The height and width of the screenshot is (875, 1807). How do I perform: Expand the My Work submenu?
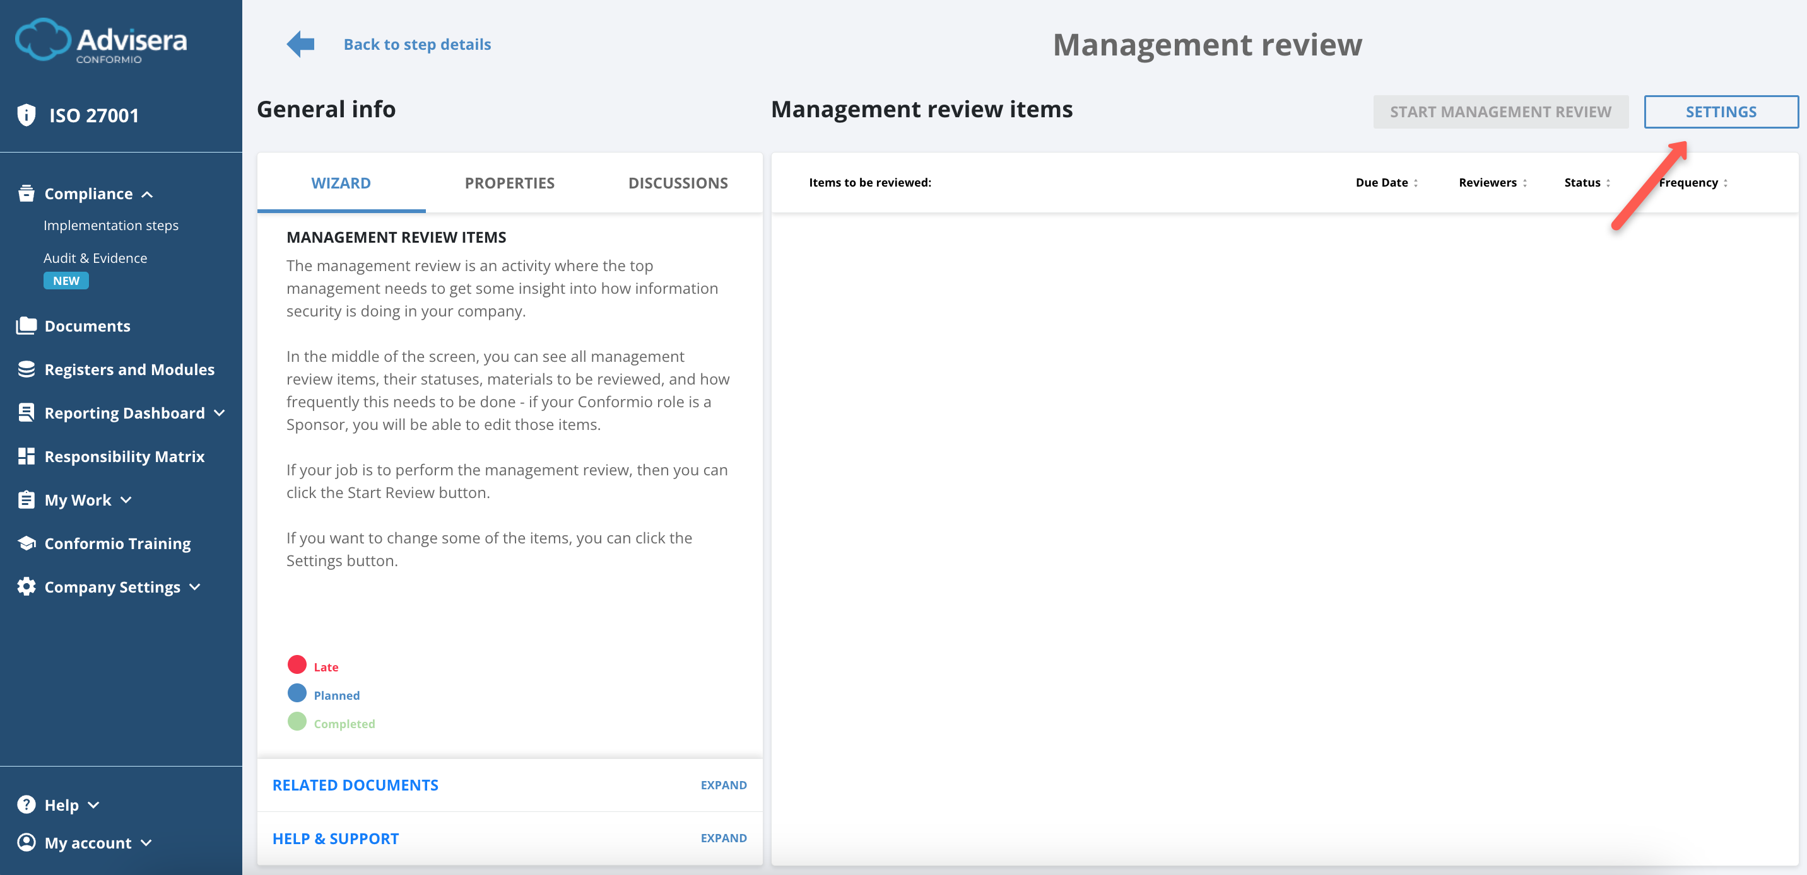tap(126, 500)
